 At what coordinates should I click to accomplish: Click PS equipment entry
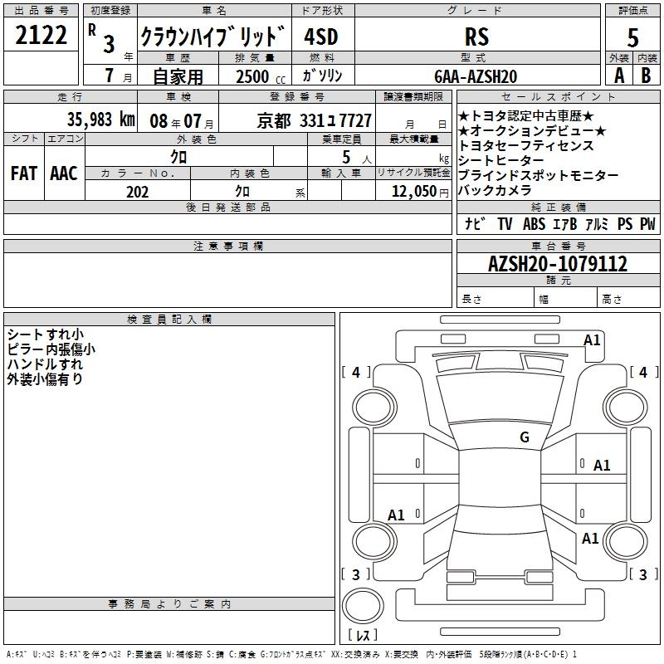625,223
